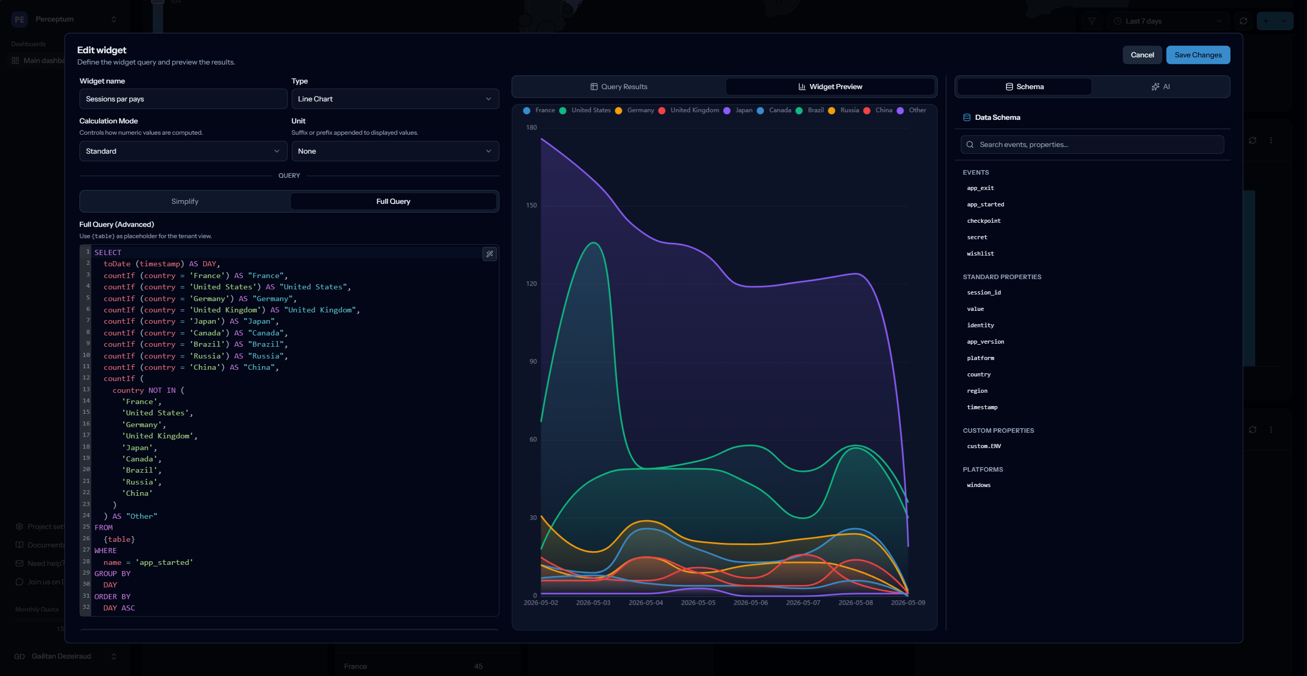Image resolution: width=1307 pixels, height=676 pixels.
Task: Open the Calculation Mode Standard dropdown
Action: (183, 151)
